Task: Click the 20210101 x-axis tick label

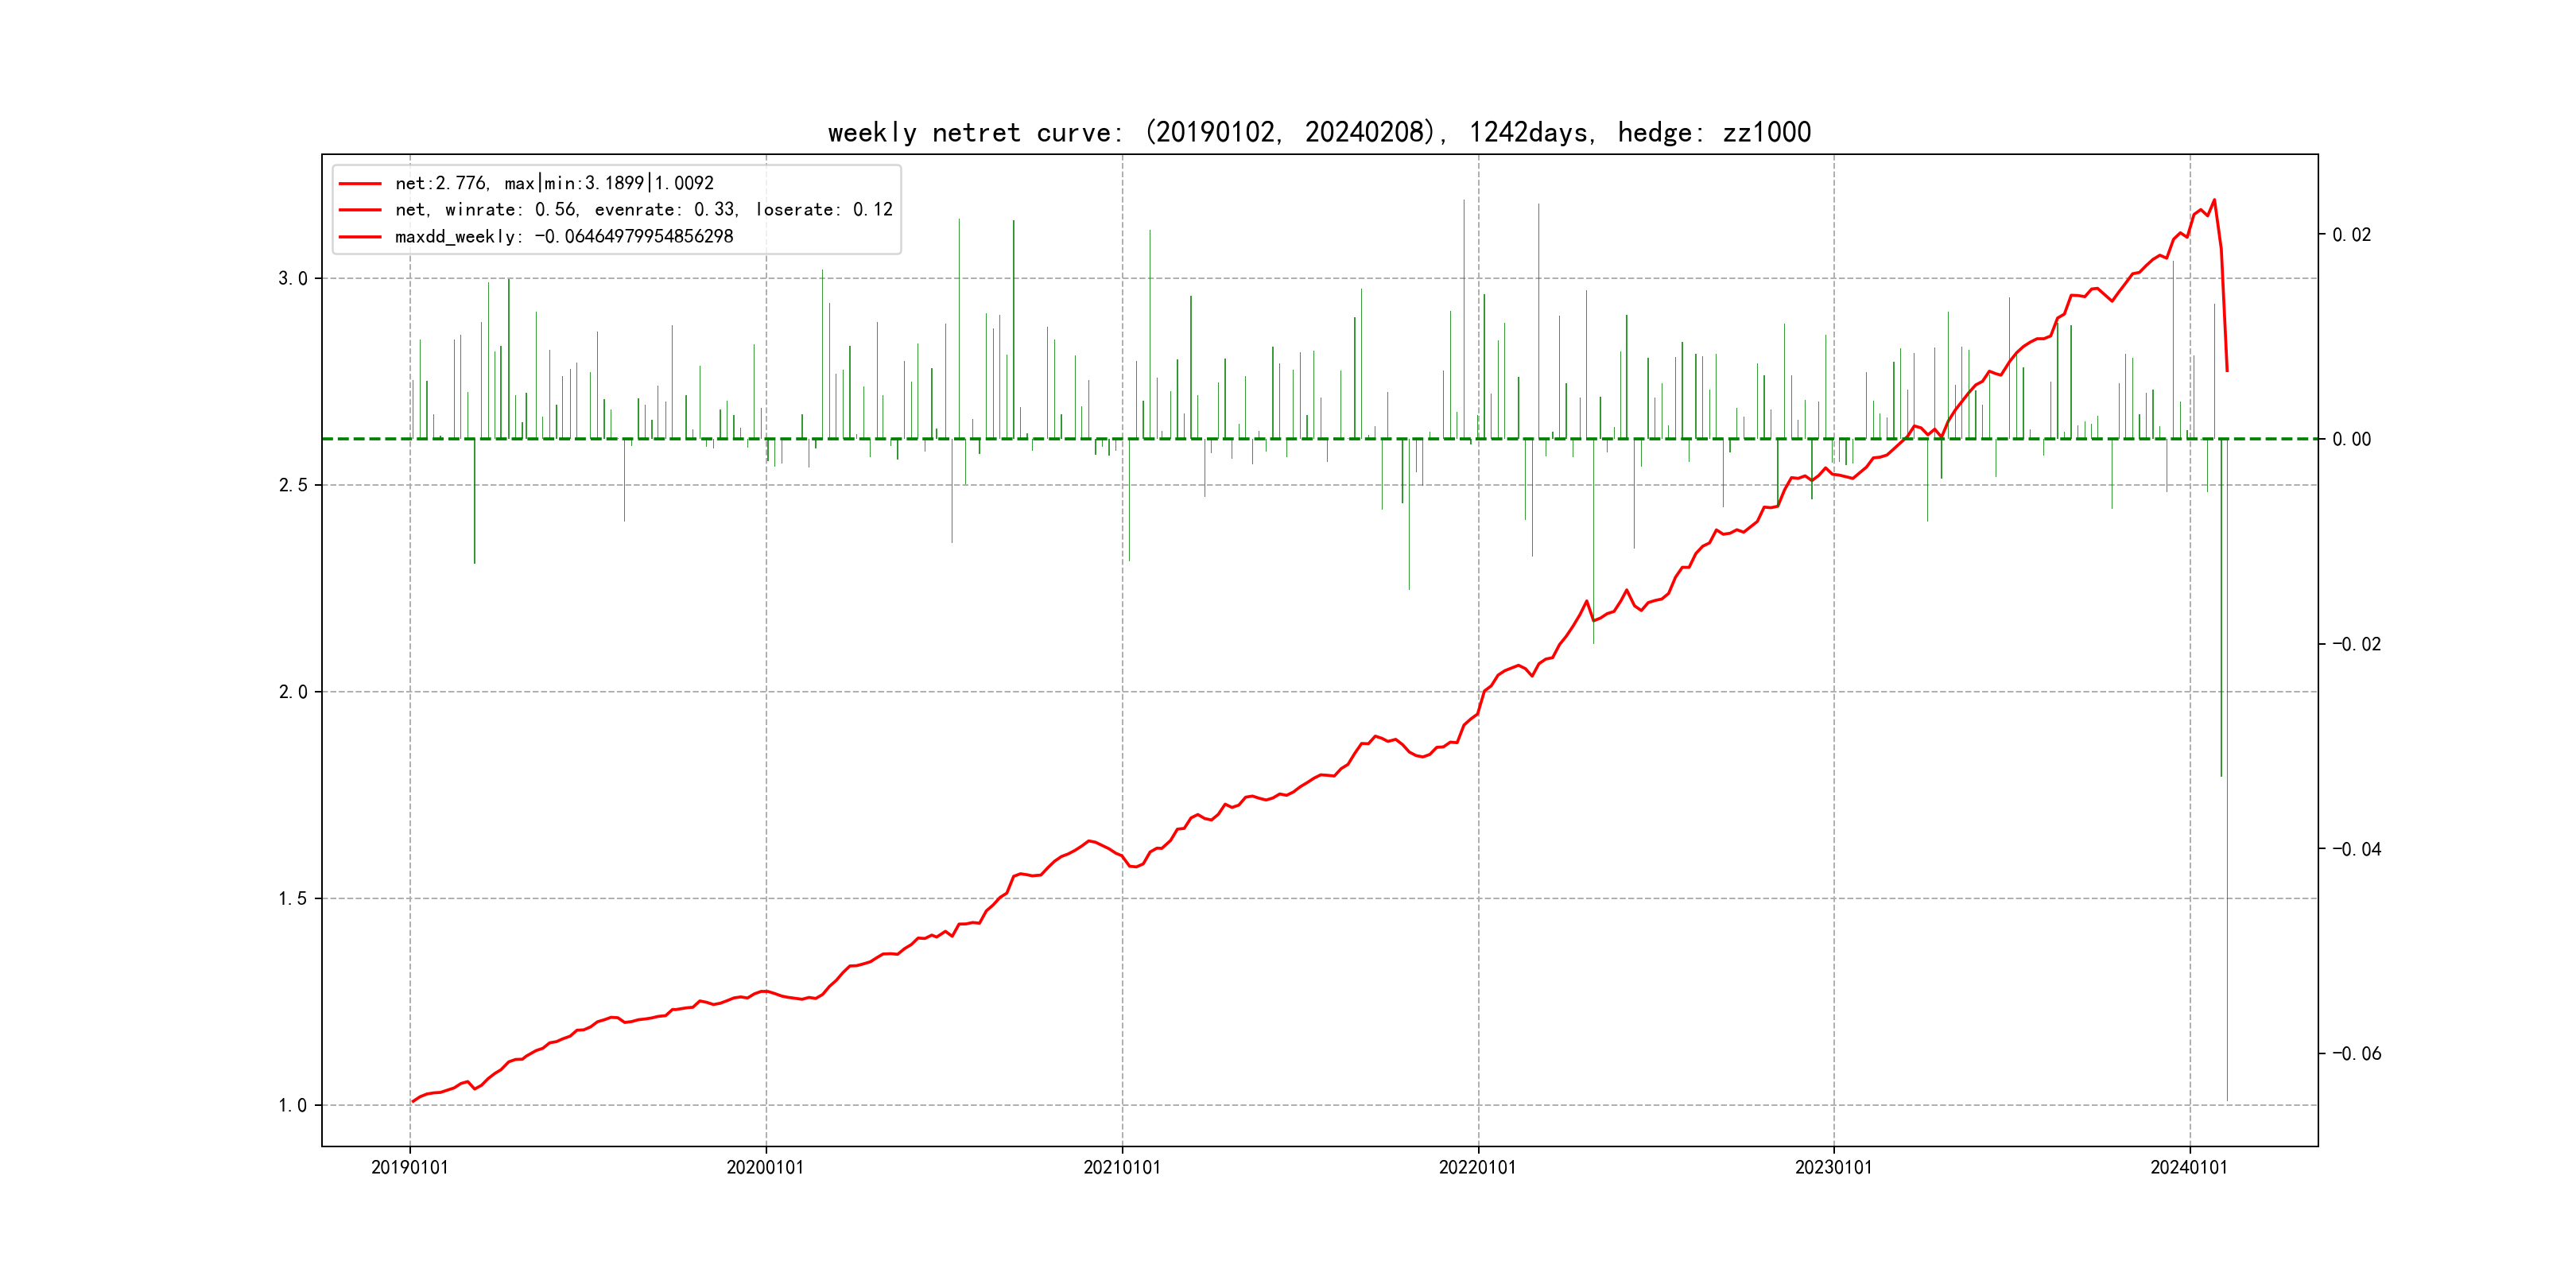Action: (x=1122, y=1168)
